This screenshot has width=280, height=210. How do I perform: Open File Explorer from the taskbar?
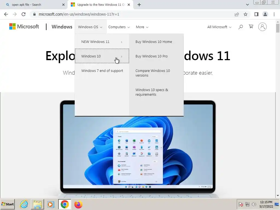37,204
